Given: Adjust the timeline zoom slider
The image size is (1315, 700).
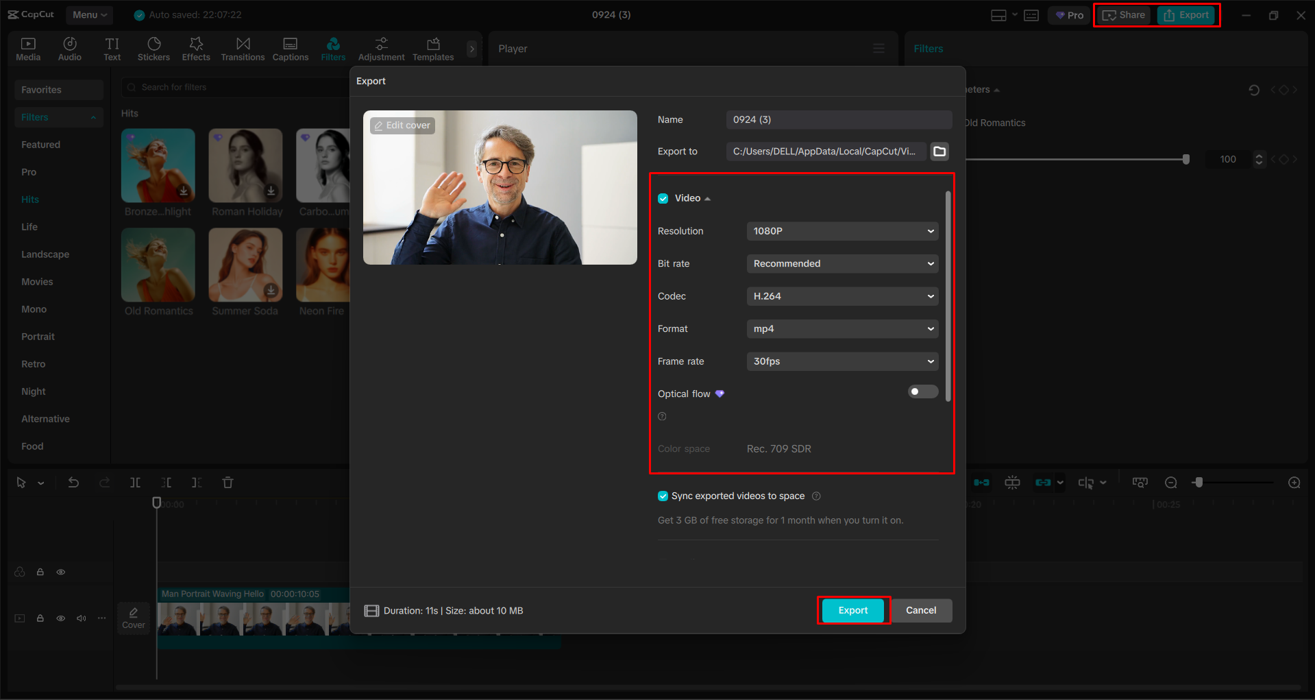Looking at the screenshot, I should pos(1199,482).
